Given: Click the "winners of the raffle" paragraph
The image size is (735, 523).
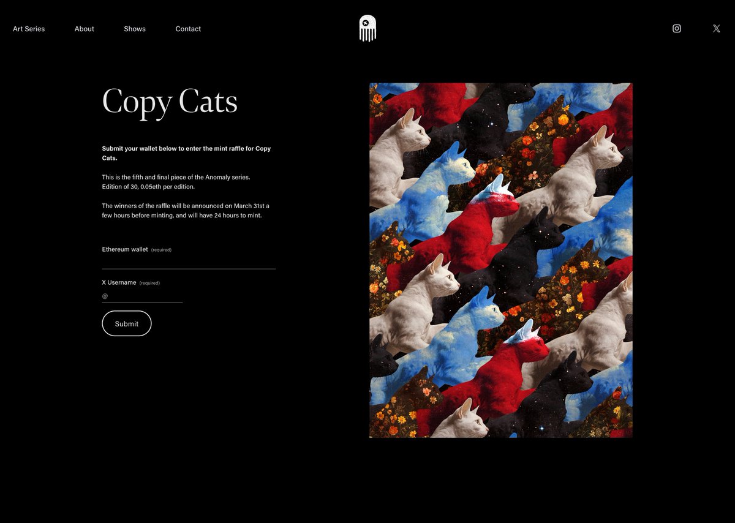Looking at the screenshot, I should (186, 210).
